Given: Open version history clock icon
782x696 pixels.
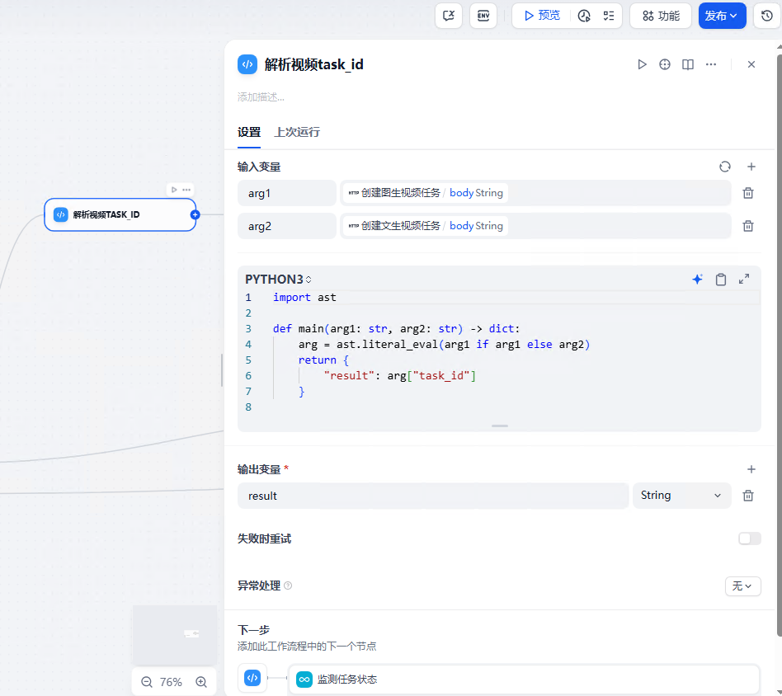Looking at the screenshot, I should [767, 16].
